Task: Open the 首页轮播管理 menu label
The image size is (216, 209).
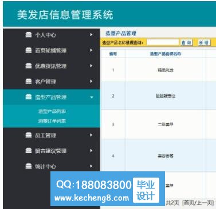Action: coord(50,50)
